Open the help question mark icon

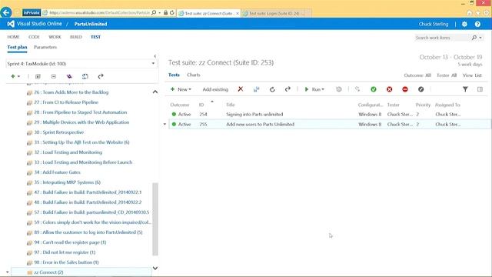pyautogui.click(x=477, y=24)
